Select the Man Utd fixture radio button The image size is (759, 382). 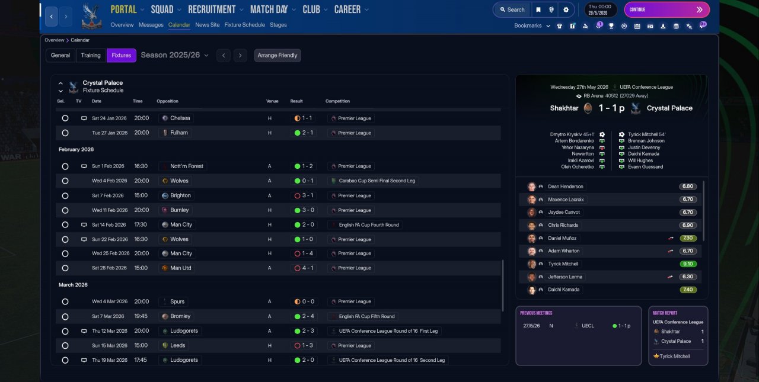click(65, 268)
